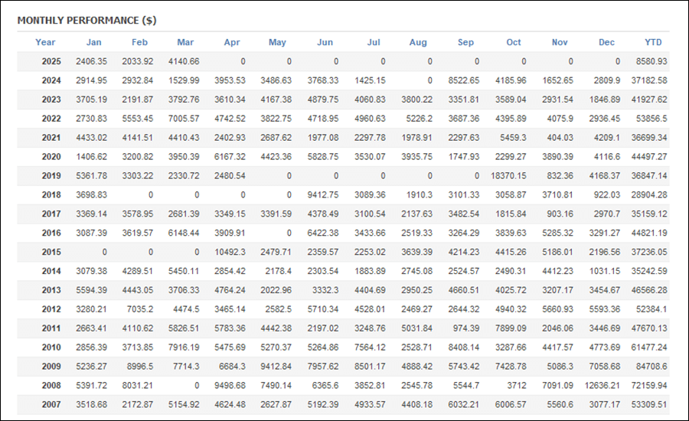
Task: Select the 8522.65 September 2024 value
Action: pos(464,80)
